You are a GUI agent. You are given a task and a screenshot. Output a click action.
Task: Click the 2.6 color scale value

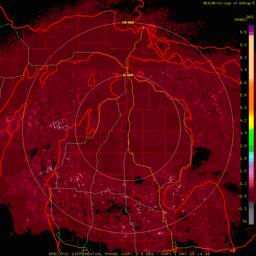(x=243, y=146)
